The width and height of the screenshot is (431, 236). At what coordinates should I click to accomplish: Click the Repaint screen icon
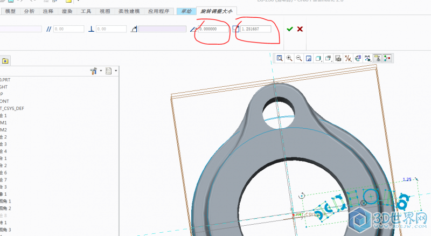pyautogui.click(x=309, y=58)
